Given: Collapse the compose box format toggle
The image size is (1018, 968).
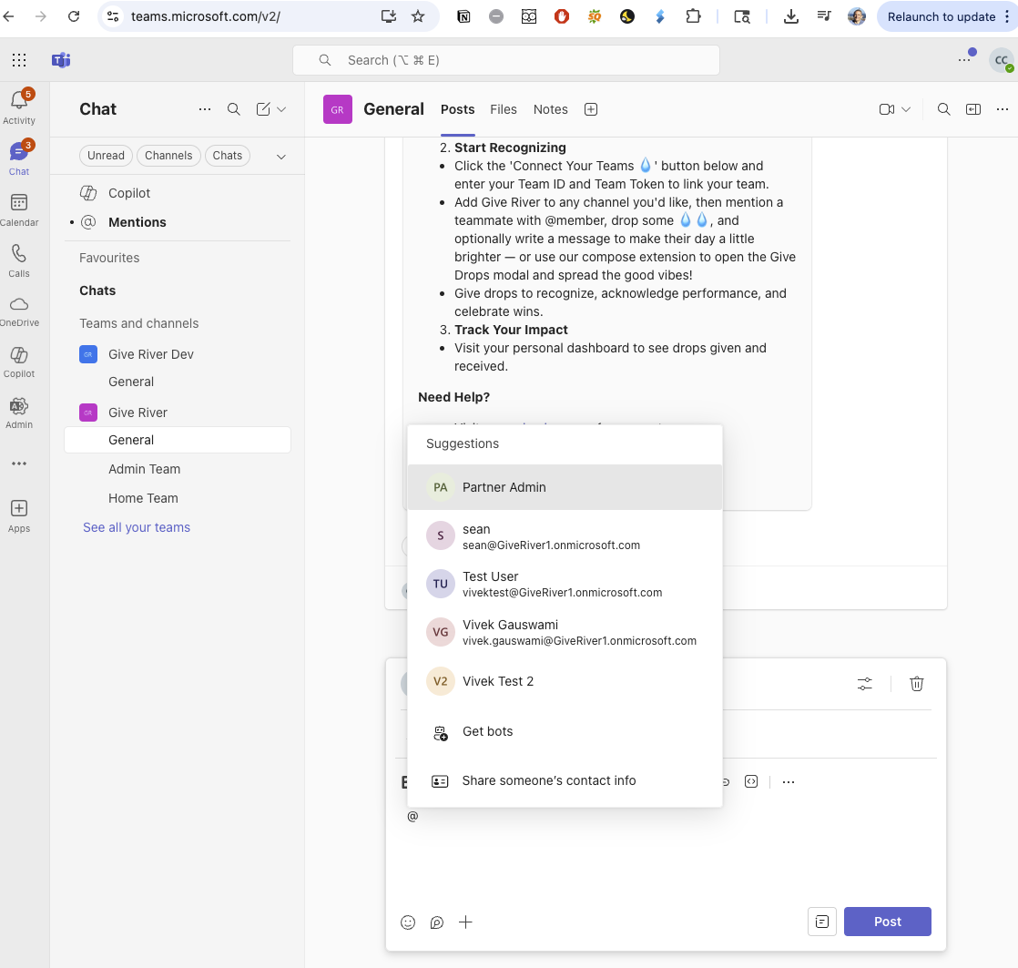Looking at the screenshot, I should (822, 922).
